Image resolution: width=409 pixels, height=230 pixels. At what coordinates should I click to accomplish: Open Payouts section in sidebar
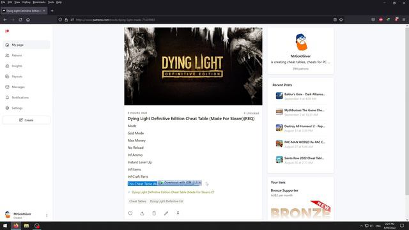[26, 77]
